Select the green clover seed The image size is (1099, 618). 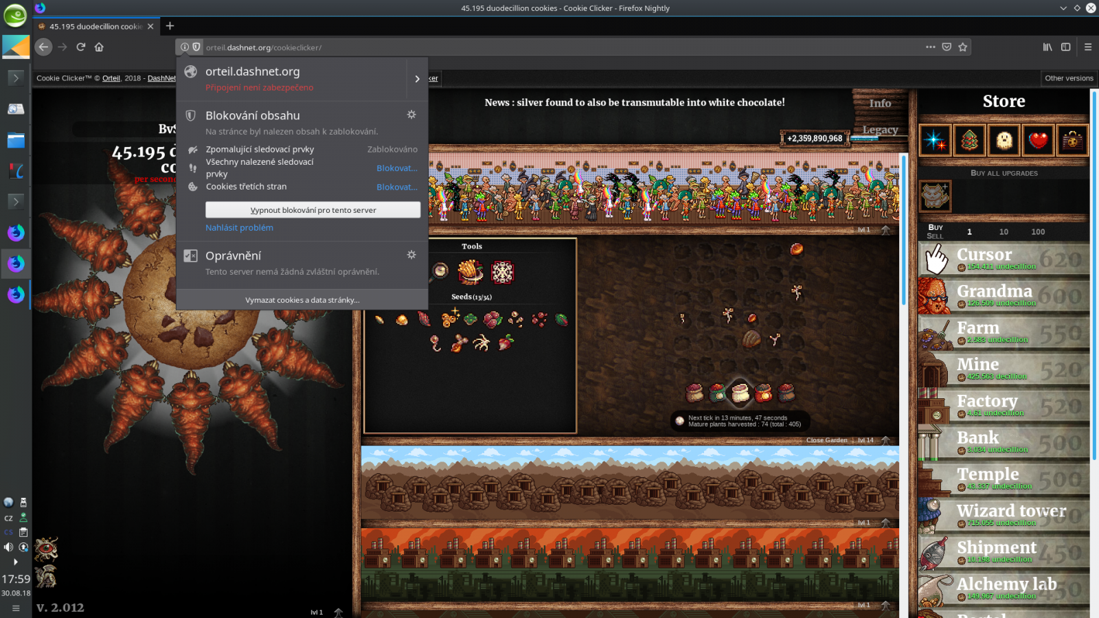coord(471,319)
